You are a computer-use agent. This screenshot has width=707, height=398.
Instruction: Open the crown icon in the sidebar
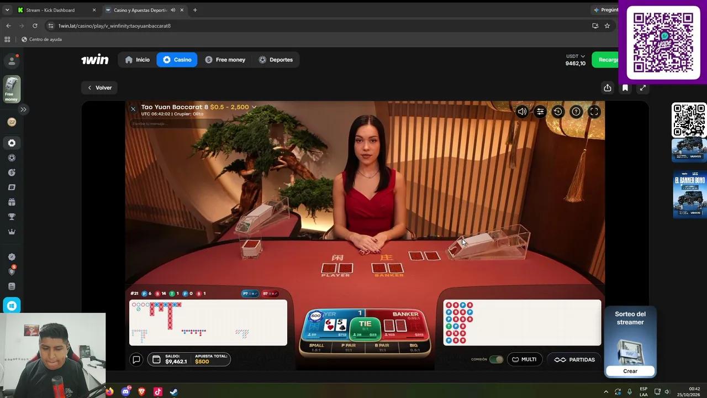12,232
